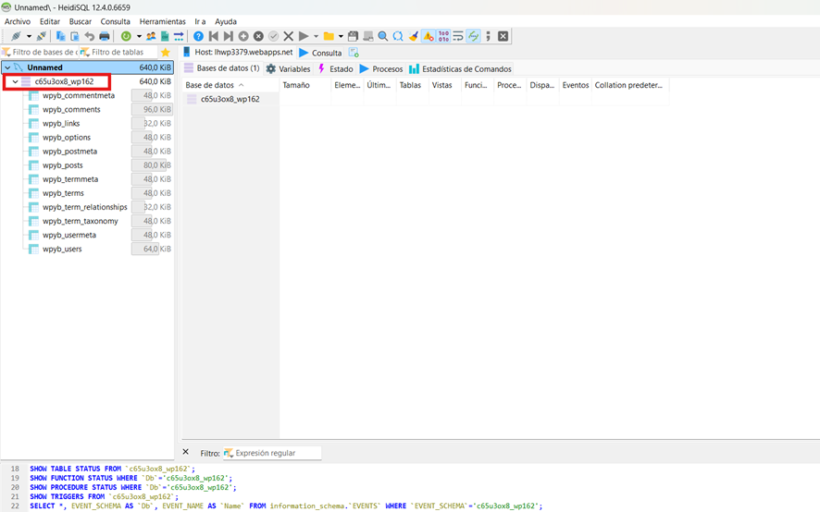Click the Copy toolbar icon
820x512 pixels.
[60, 36]
